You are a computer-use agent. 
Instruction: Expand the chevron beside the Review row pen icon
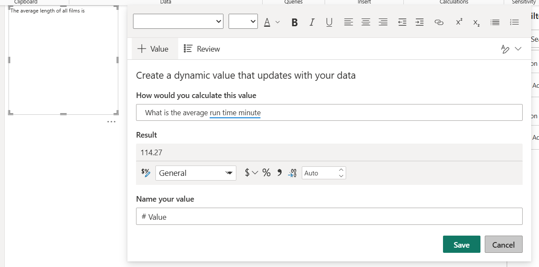click(518, 49)
